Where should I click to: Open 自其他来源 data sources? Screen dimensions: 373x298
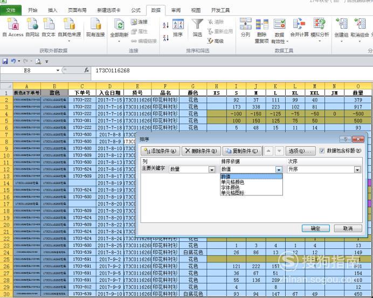pyautogui.click(x=69, y=30)
